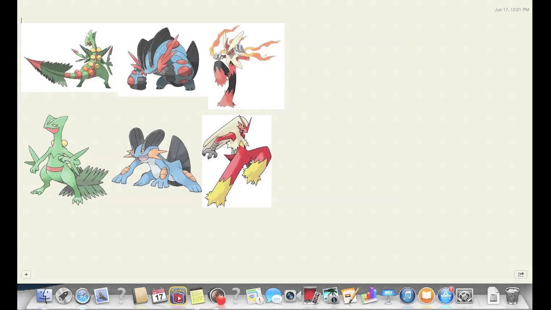Screen dimensions: 551x310
Task: Open Numbers bar chart icon
Action: tap(369, 296)
